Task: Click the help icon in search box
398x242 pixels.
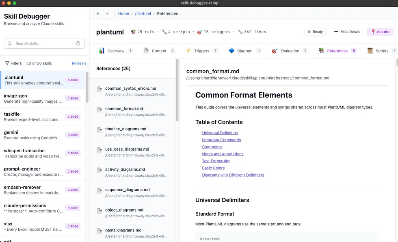Action: (78, 43)
